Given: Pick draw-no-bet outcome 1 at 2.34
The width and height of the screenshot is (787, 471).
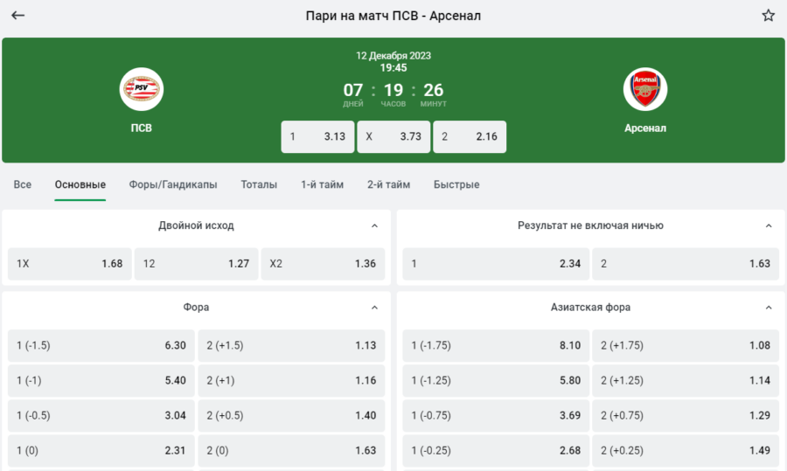Looking at the screenshot, I should pos(496,264).
